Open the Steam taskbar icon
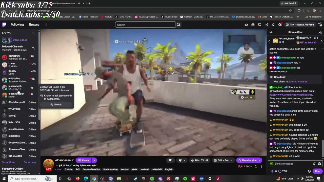The width and height of the screenshot is (324, 182). (135, 179)
